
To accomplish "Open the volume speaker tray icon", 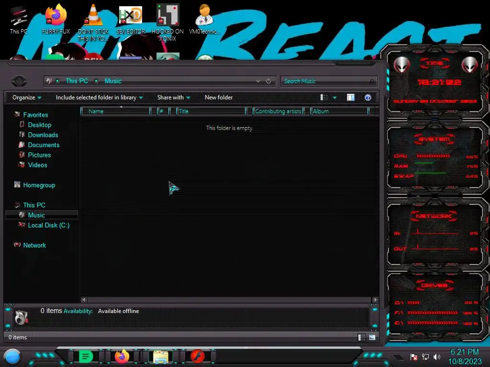I will [437, 356].
